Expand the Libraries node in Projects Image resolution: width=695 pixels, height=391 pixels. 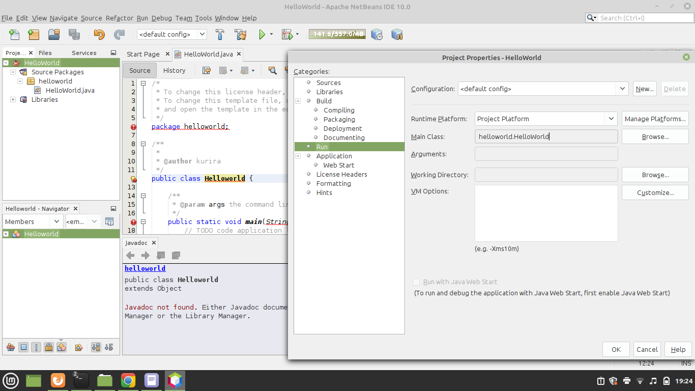coord(13,99)
